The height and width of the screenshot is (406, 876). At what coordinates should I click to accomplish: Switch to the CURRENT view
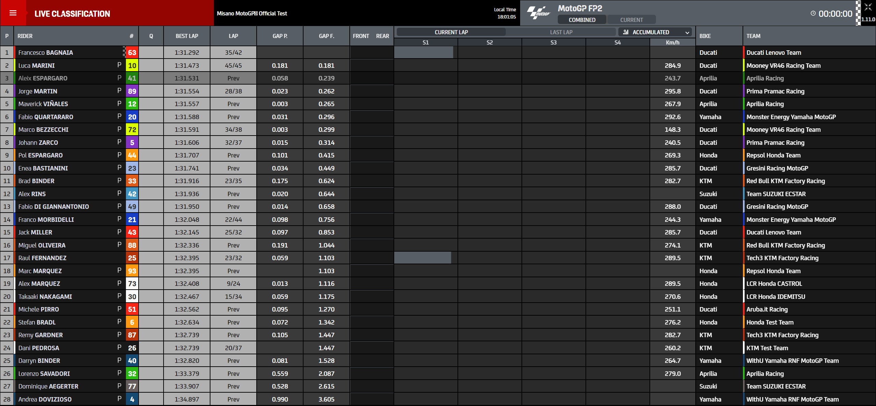(631, 20)
